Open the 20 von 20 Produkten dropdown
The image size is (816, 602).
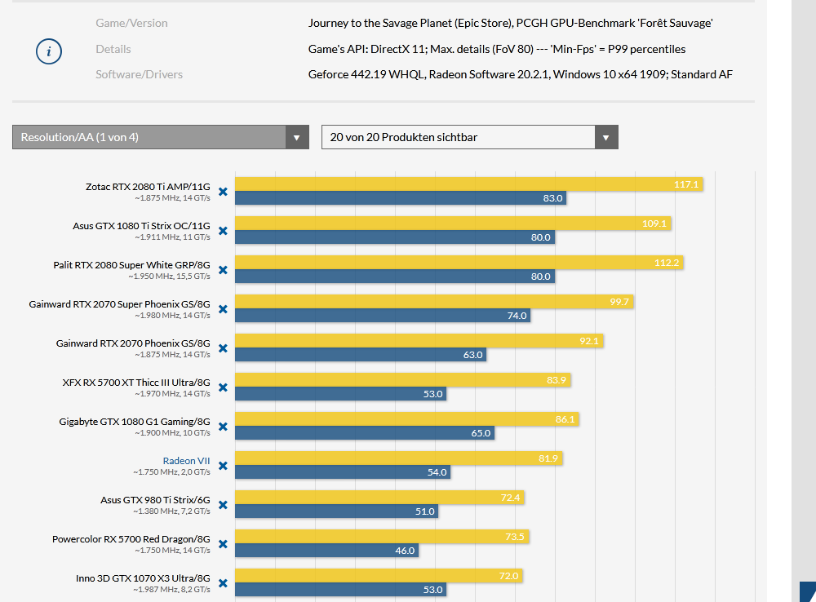pos(469,137)
